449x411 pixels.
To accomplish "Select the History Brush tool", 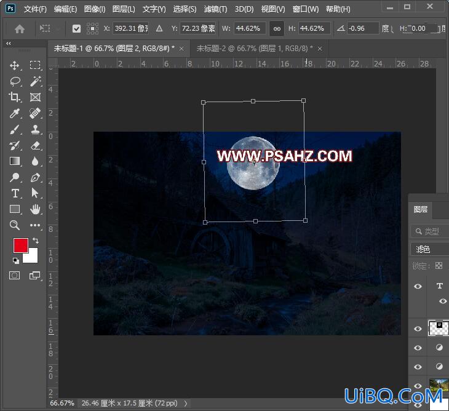I will (x=14, y=145).
